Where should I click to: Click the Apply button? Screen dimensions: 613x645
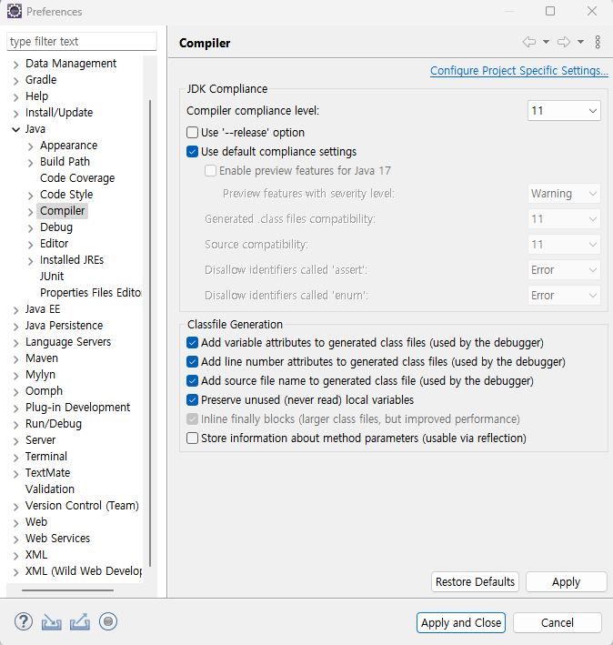tap(566, 581)
